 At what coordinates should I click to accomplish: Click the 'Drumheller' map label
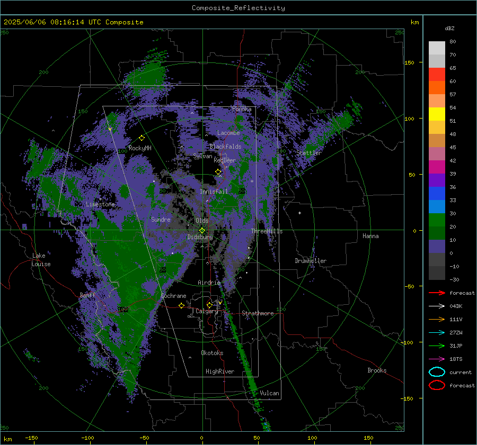coord(311,261)
